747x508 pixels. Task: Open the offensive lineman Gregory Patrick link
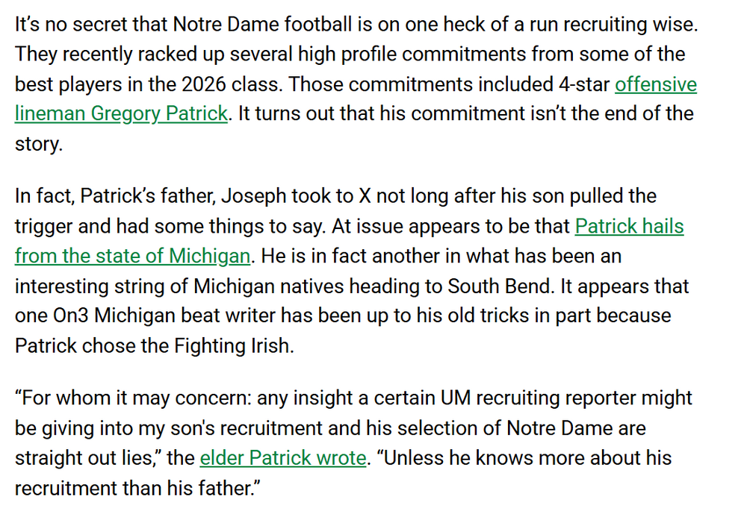coord(121,114)
